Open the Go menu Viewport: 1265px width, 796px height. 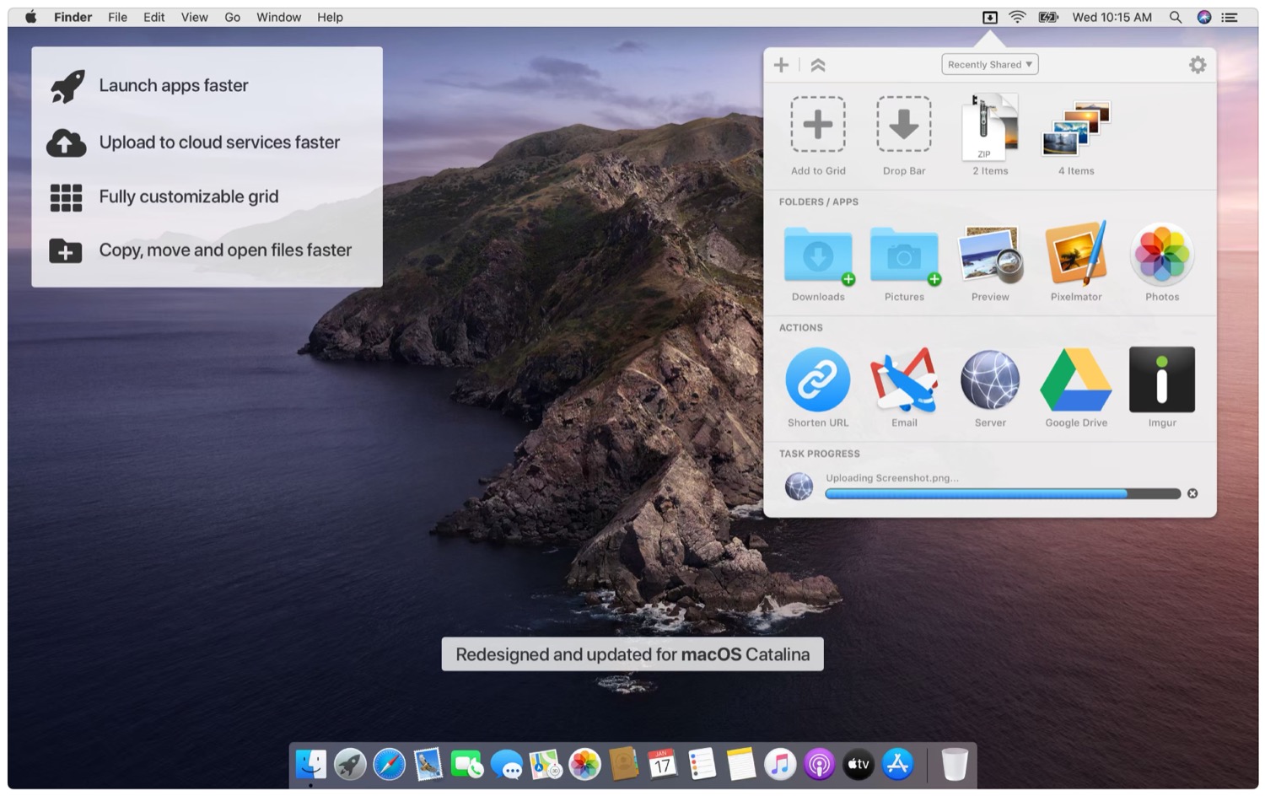pyautogui.click(x=232, y=17)
